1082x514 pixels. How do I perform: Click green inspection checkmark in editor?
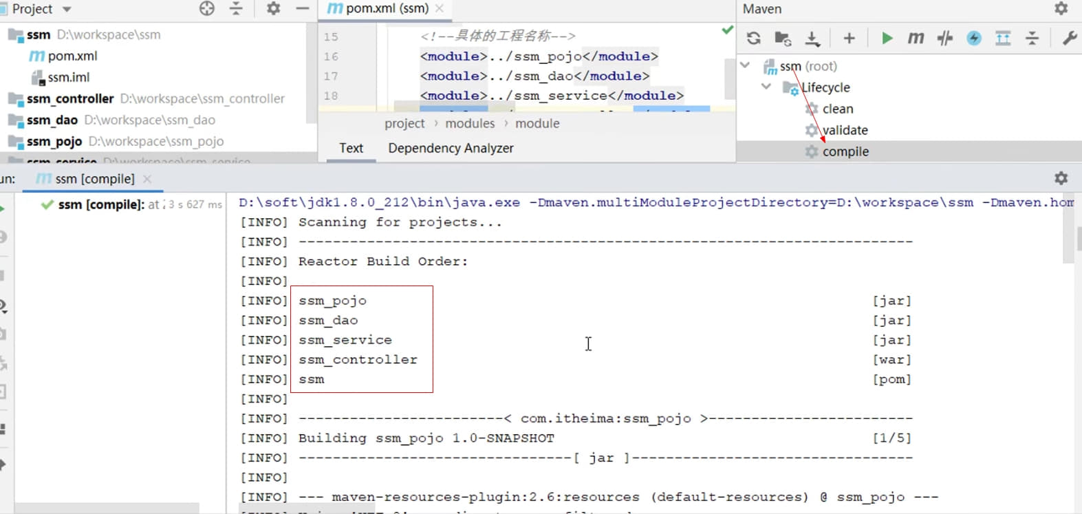(x=727, y=30)
